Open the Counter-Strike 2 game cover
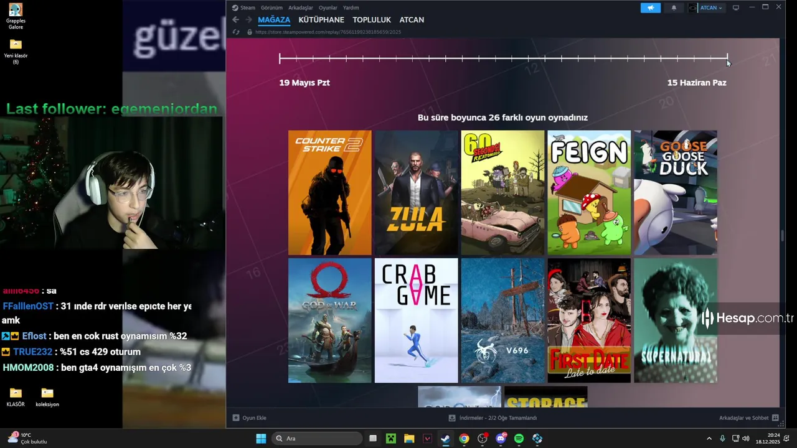Image resolution: width=797 pixels, height=448 pixels. click(329, 192)
